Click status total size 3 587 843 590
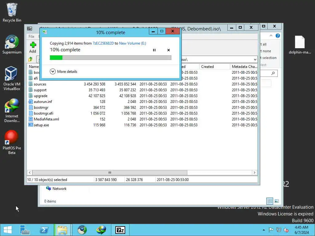This screenshot has width=315, height=236. tap(106, 179)
